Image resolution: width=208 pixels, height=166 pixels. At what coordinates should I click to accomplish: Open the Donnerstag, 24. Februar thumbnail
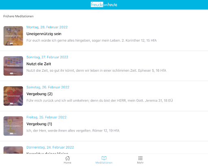click(x=13, y=150)
